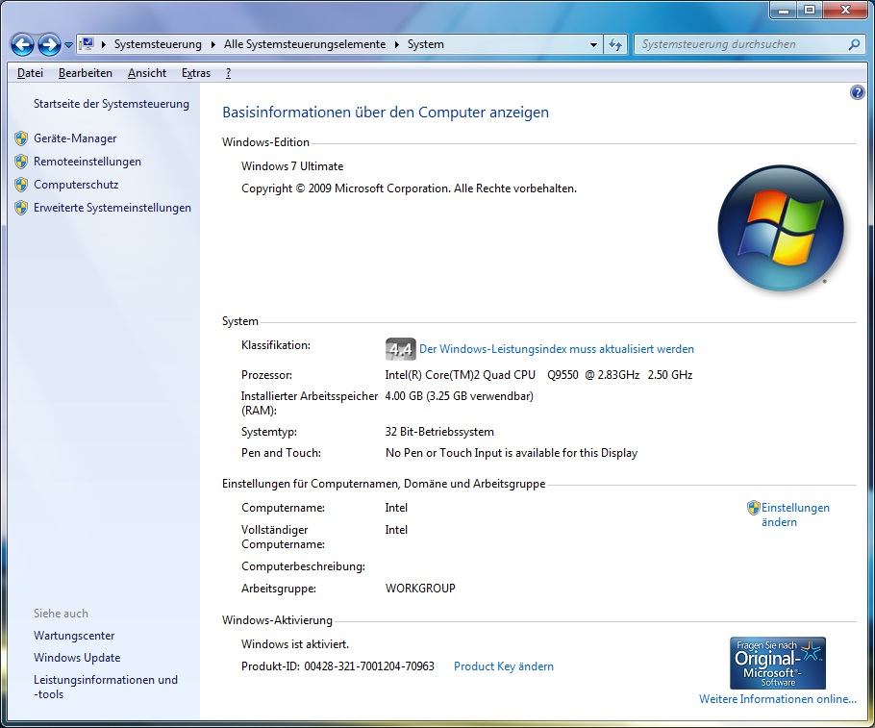Image resolution: width=875 pixels, height=728 pixels.
Task: Open Windows Update link
Action: coord(77,658)
